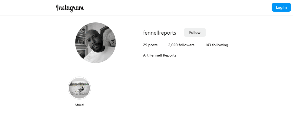Open the fennellreports profile picture

[x=96, y=42]
